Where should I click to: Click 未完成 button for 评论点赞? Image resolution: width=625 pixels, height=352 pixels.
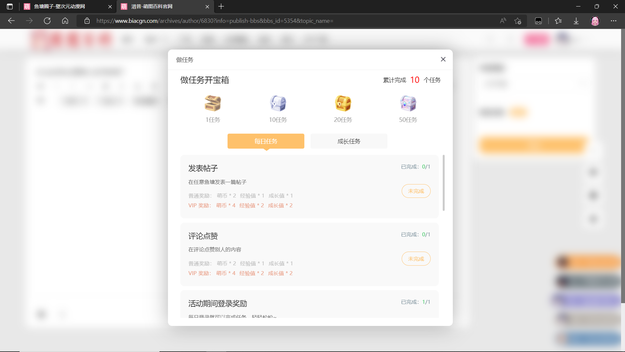415,258
